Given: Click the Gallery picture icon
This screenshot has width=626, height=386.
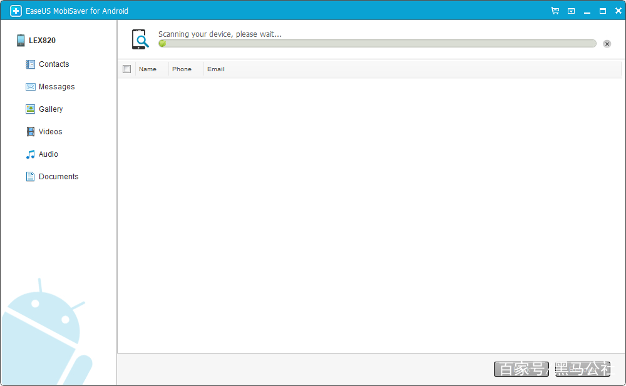Looking at the screenshot, I should click(x=30, y=109).
